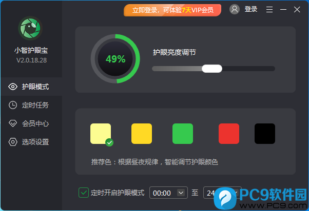309x211 pixels.
Task: Expand the 00:00 start time dropdown
Action: click(168, 193)
